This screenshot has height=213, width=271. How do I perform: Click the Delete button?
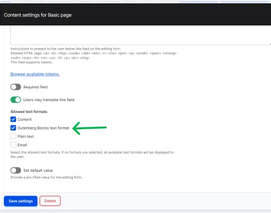pyautogui.click(x=50, y=201)
